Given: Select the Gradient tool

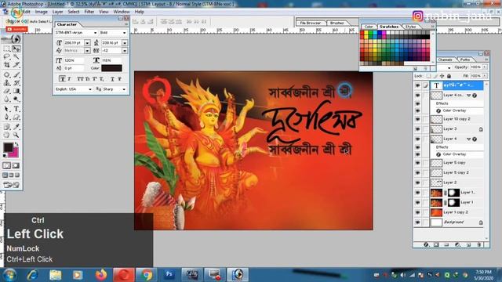Looking at the screenshot, I should (x=16, y=91).
